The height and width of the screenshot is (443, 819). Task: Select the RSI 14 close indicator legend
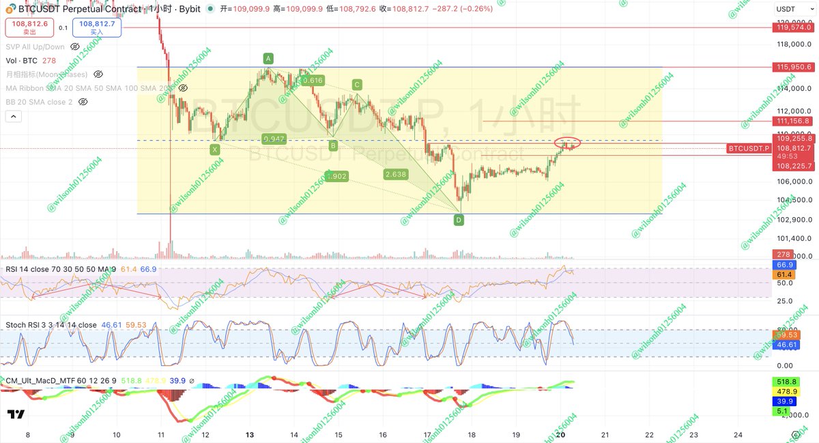(61, 270)
